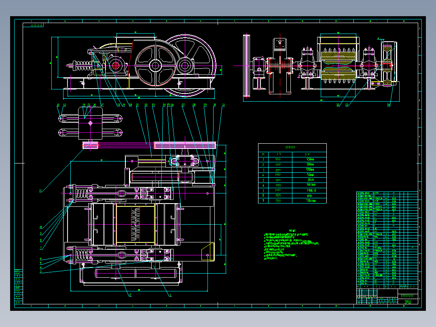This screenshot has height=327, width=436.
Task: Click part callout number 1 at bottom
Action: (170, 295)
